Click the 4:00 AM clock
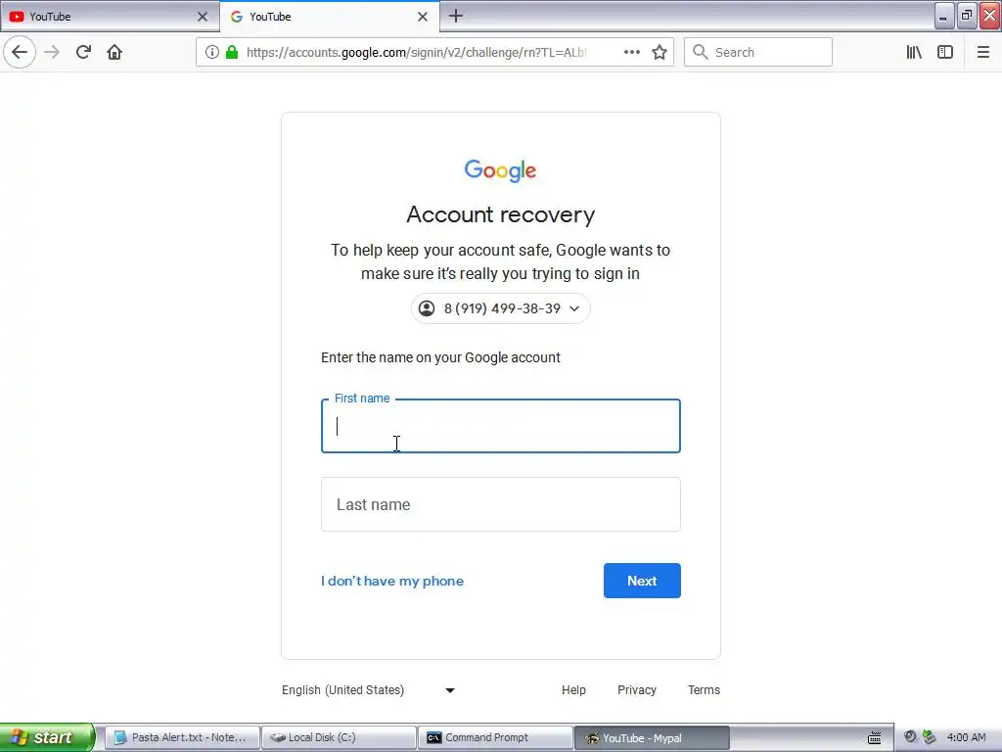The width and height of the screenshot is (1002, 752). pyautogui.click(x=966, y=737)
